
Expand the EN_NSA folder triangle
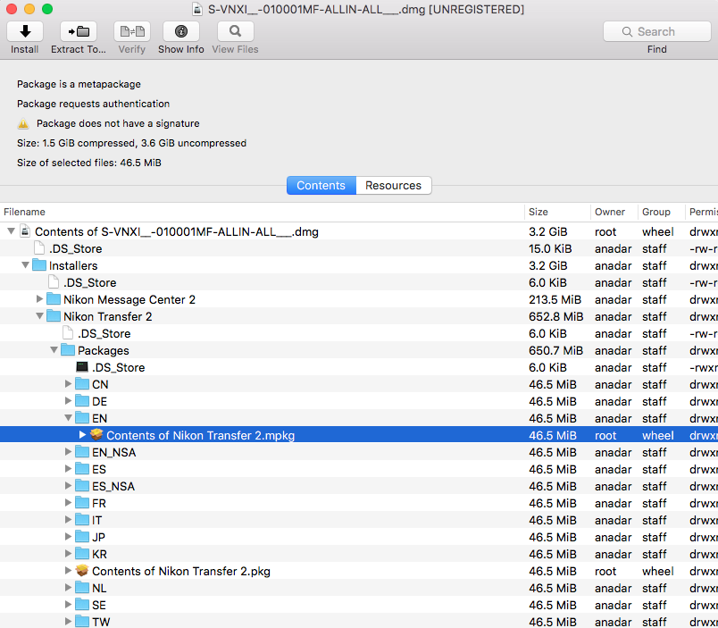point(68,452)
